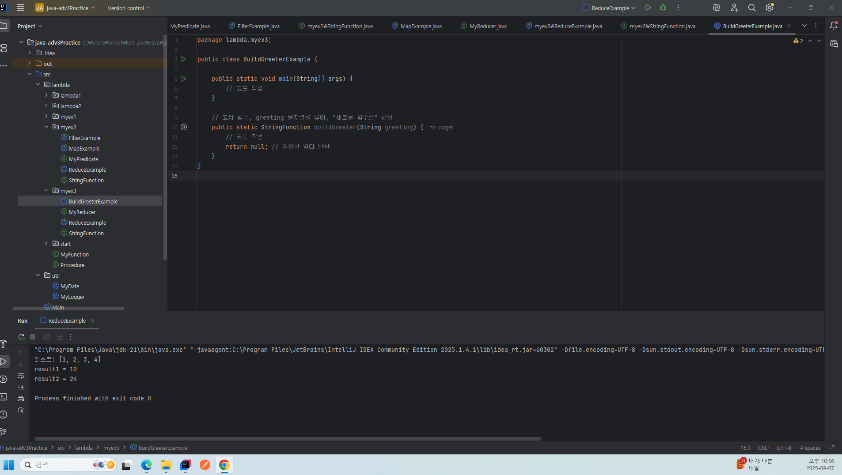Click the 'no usages' hint

(x=441, y=128)
